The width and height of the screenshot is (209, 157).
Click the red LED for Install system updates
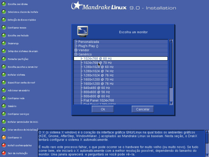point(4,145)
